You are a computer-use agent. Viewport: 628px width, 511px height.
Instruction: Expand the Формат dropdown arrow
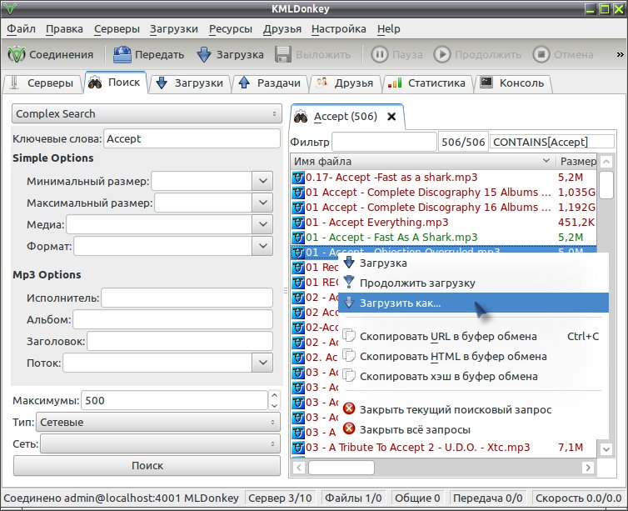tap(262, 246)
